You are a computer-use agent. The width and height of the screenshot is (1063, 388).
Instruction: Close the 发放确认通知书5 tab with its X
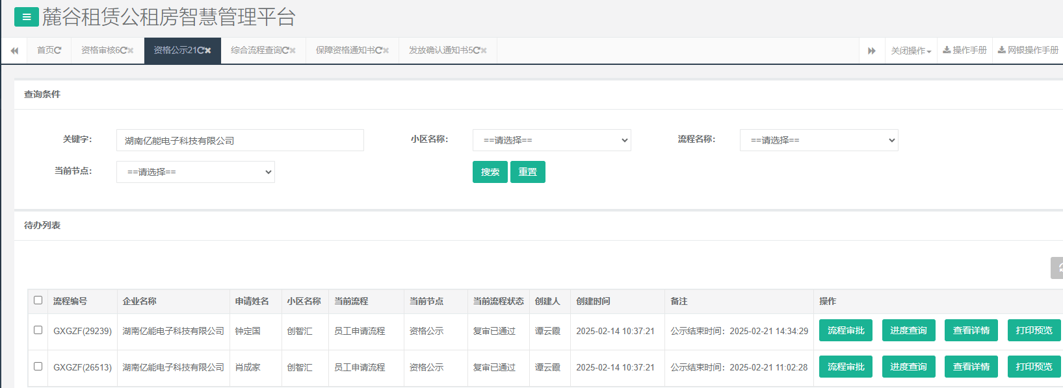(484, 51)
